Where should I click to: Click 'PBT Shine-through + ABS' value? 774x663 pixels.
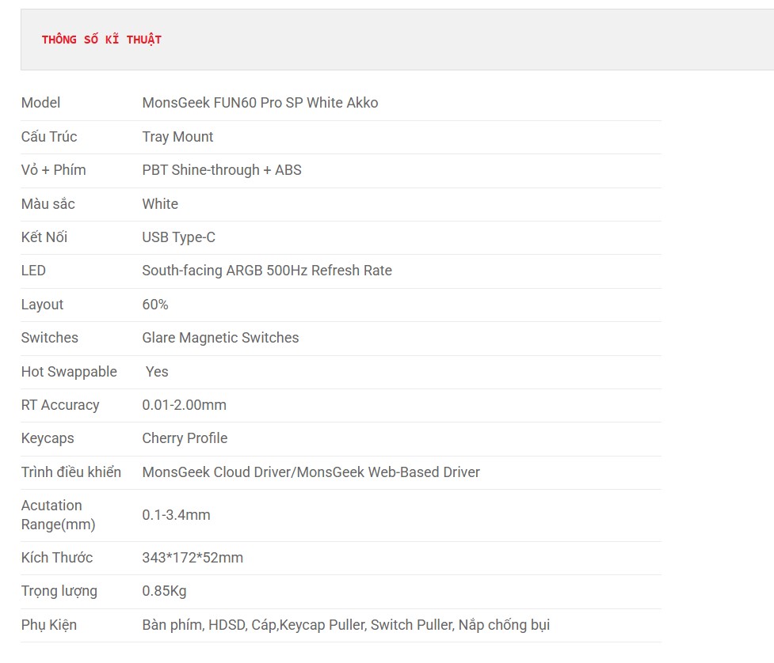[x=222, y=170]
